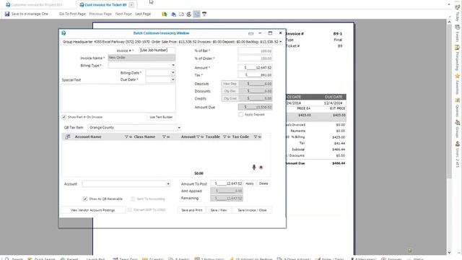Click grid column chooser icon beside Account Name
This screenshot has width=462, height=260.
click(x=67, y=136)
